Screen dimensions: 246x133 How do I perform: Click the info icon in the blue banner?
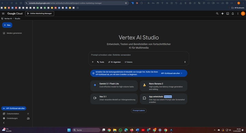point(93,73)
